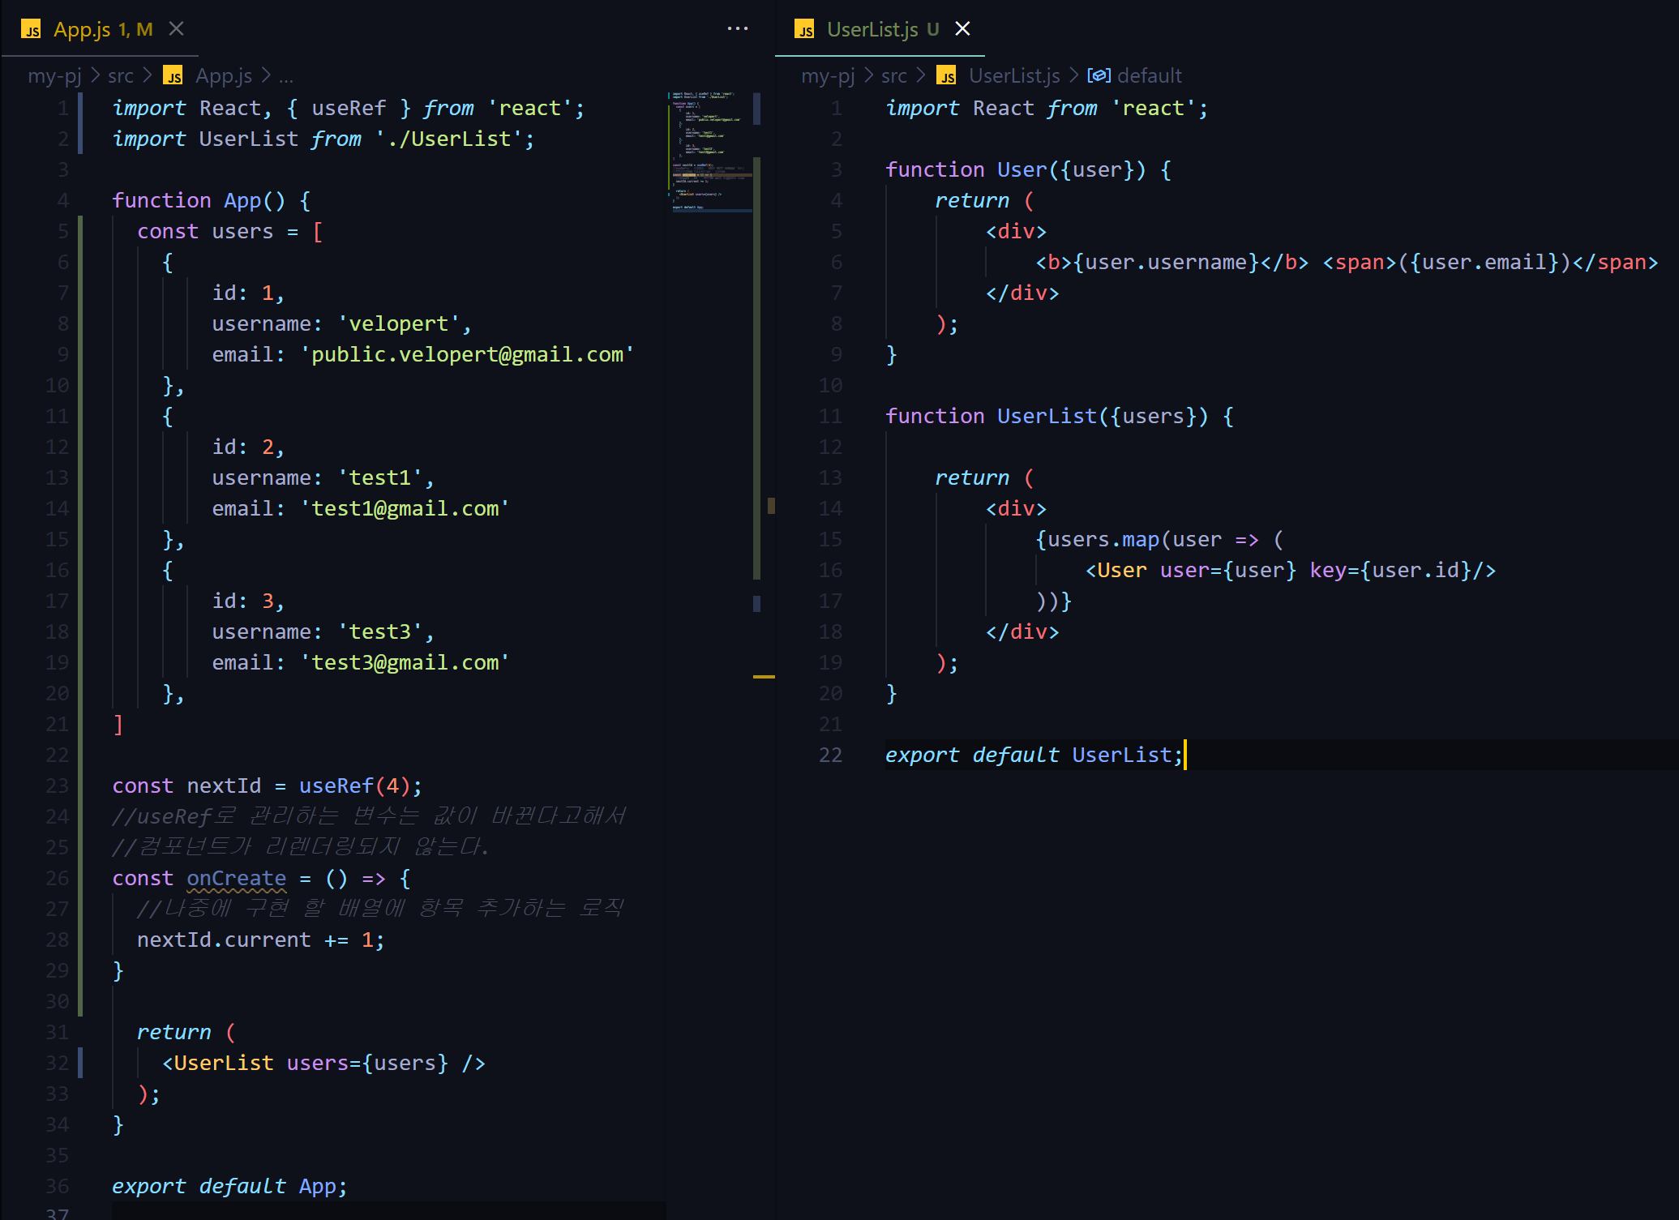Click the default breadcrumb item
The image size is (1679, 1220).
click(x=1149, y=76)
